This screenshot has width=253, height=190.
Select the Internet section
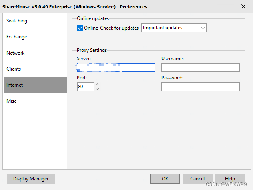[x=35, y=85]
